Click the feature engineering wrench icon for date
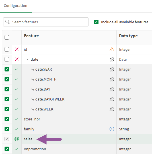This screenshot has height=158, width=152. pyautogui.click(x=112, y=59)
